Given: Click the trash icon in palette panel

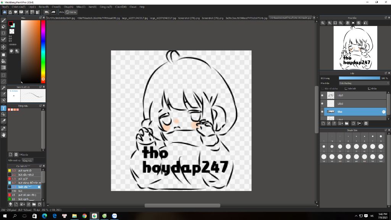Looking at the screenshot, I should point(16,154).
